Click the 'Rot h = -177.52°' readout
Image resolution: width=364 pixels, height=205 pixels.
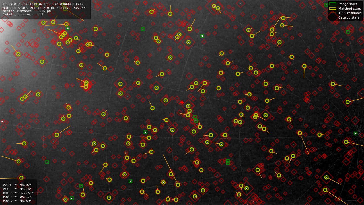[x=18, y=193]
